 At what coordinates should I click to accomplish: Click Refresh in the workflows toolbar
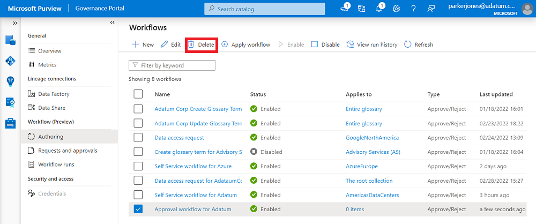click(419, 44)
